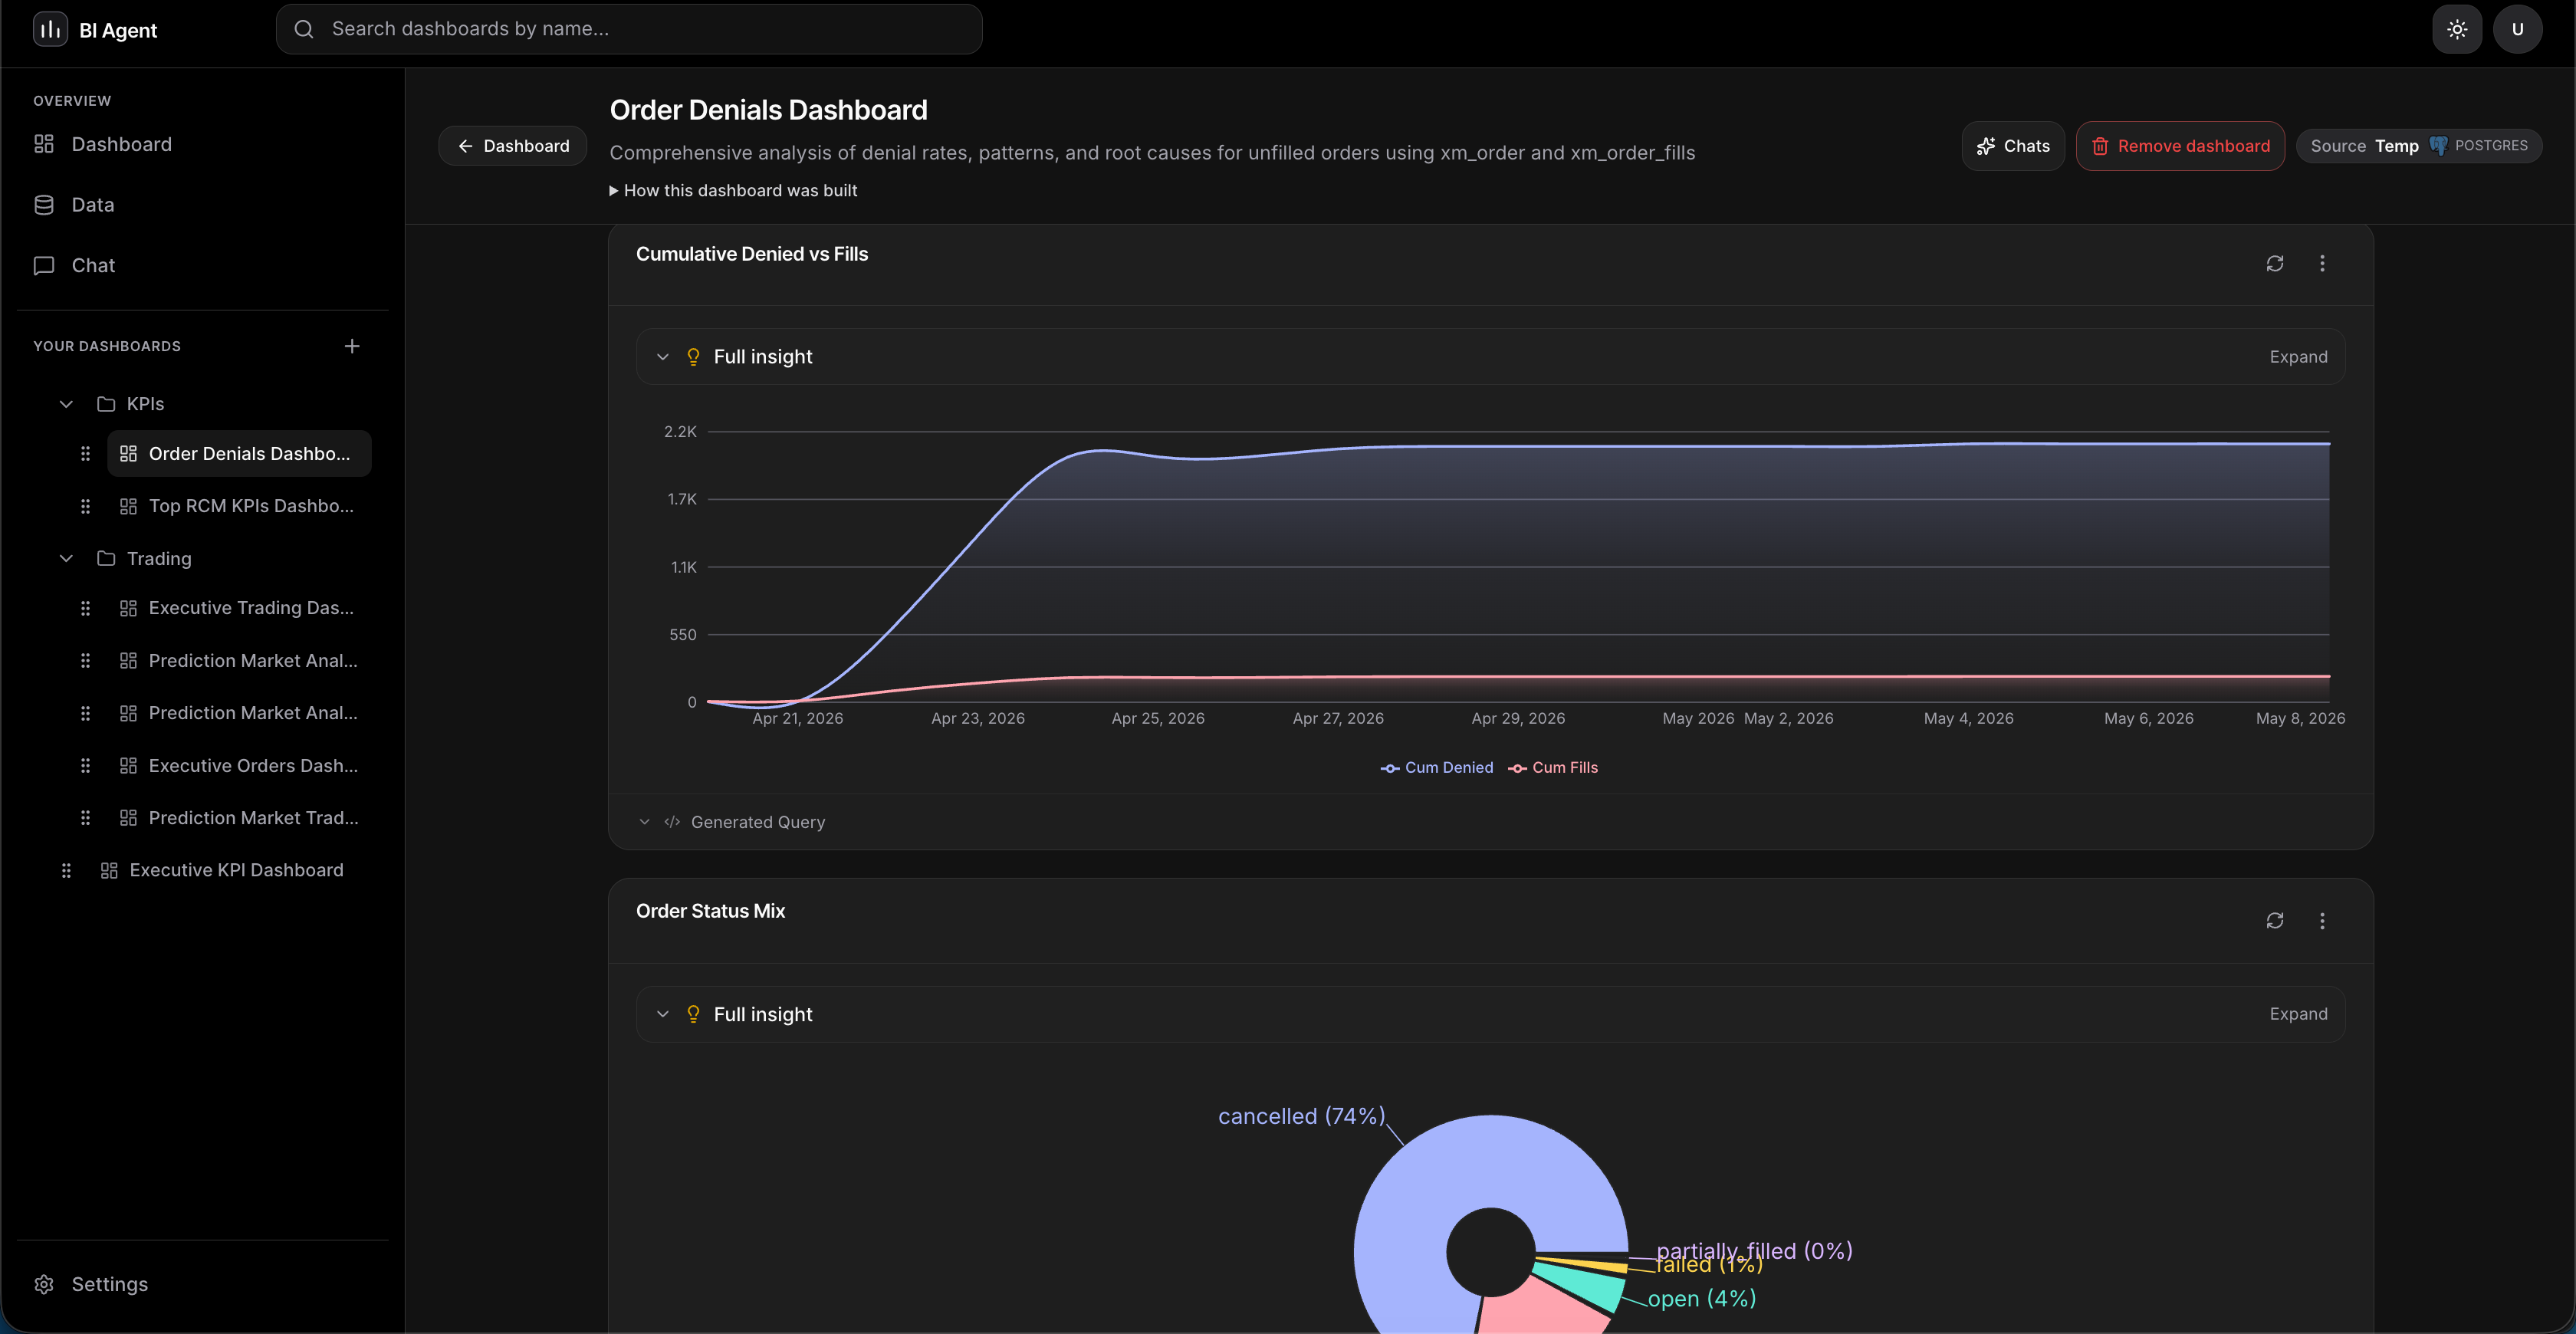The height and width of the screenshot is (1334, 2576).
Task: Click the Search dashboards by name field
Action: (x=629, y=29)
